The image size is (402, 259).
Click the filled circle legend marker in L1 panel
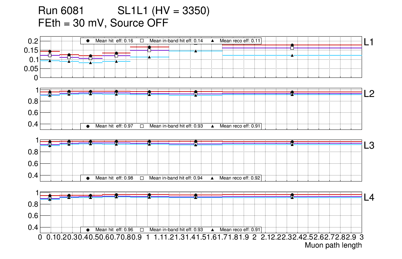click(88, 41)
